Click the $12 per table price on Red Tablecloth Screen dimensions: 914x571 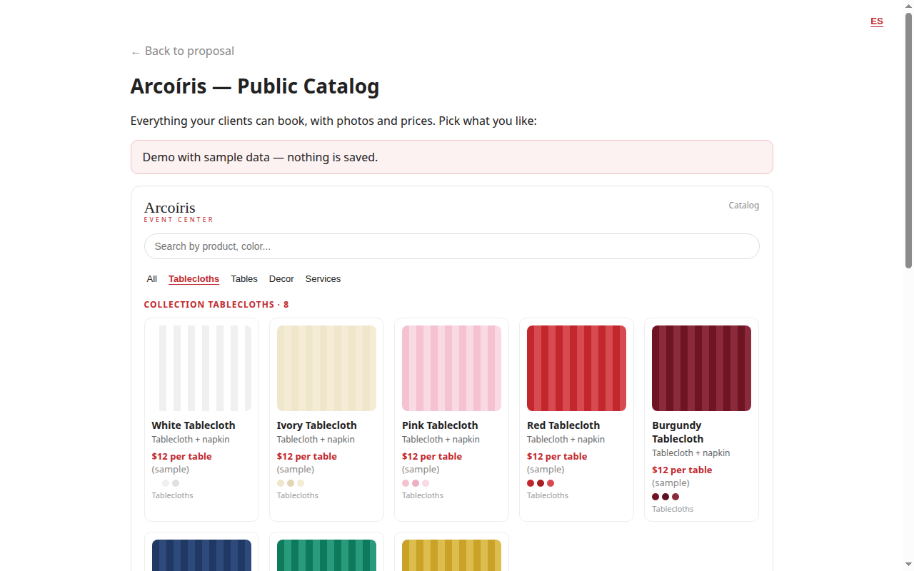[557, 457]
